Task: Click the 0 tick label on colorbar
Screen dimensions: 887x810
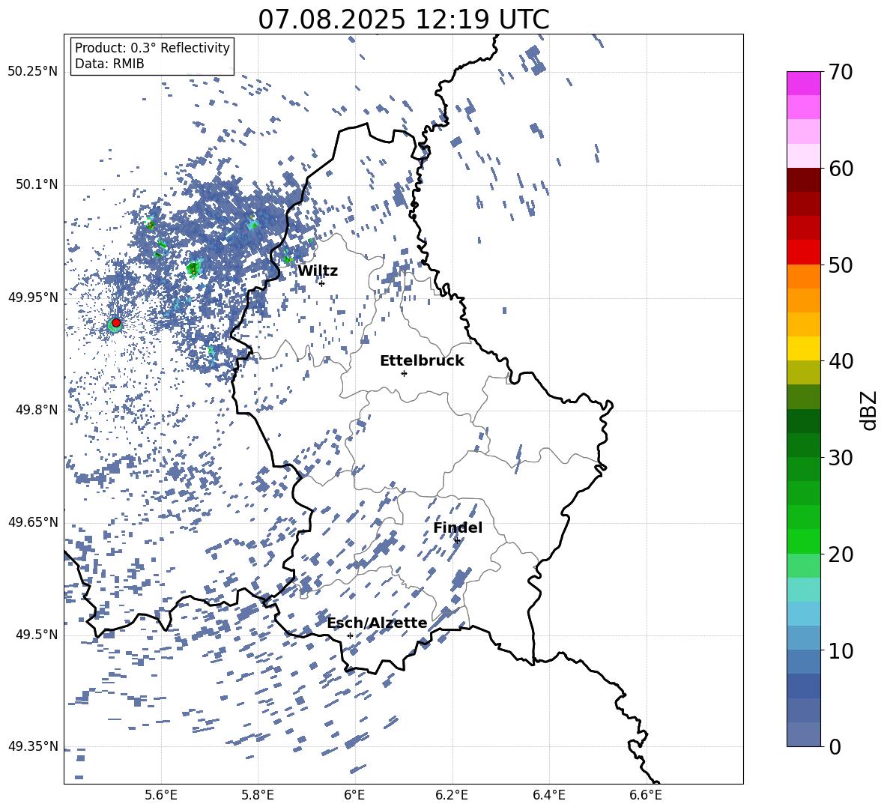Action: pos(835,746)
